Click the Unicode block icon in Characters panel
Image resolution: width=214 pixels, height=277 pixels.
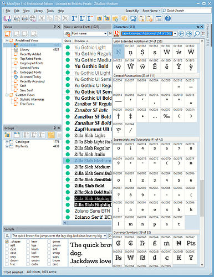click(116, 34)
